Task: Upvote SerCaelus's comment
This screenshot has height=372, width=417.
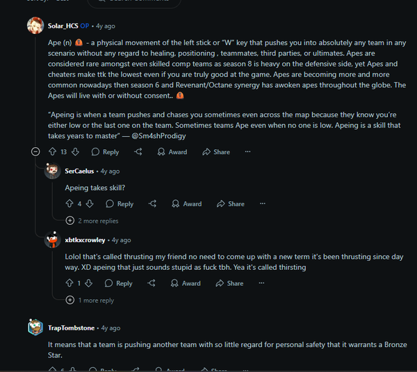Action: coord(69,204)
